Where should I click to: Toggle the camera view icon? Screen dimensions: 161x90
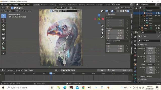point(102,33)
